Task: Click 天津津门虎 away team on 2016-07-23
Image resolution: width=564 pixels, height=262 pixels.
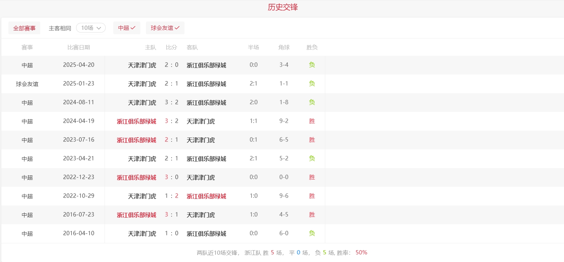Action: click(x=201, y=215)
